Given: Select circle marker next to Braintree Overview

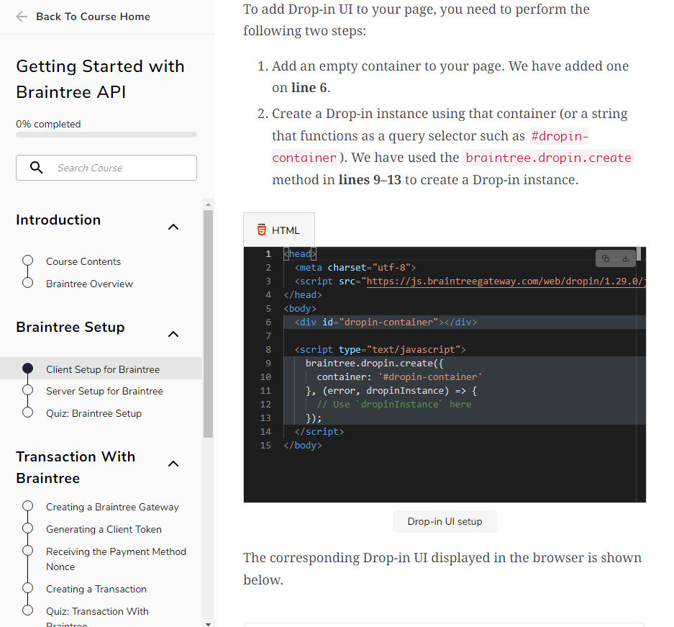Looking at the screenshot, I should [28, 283].
